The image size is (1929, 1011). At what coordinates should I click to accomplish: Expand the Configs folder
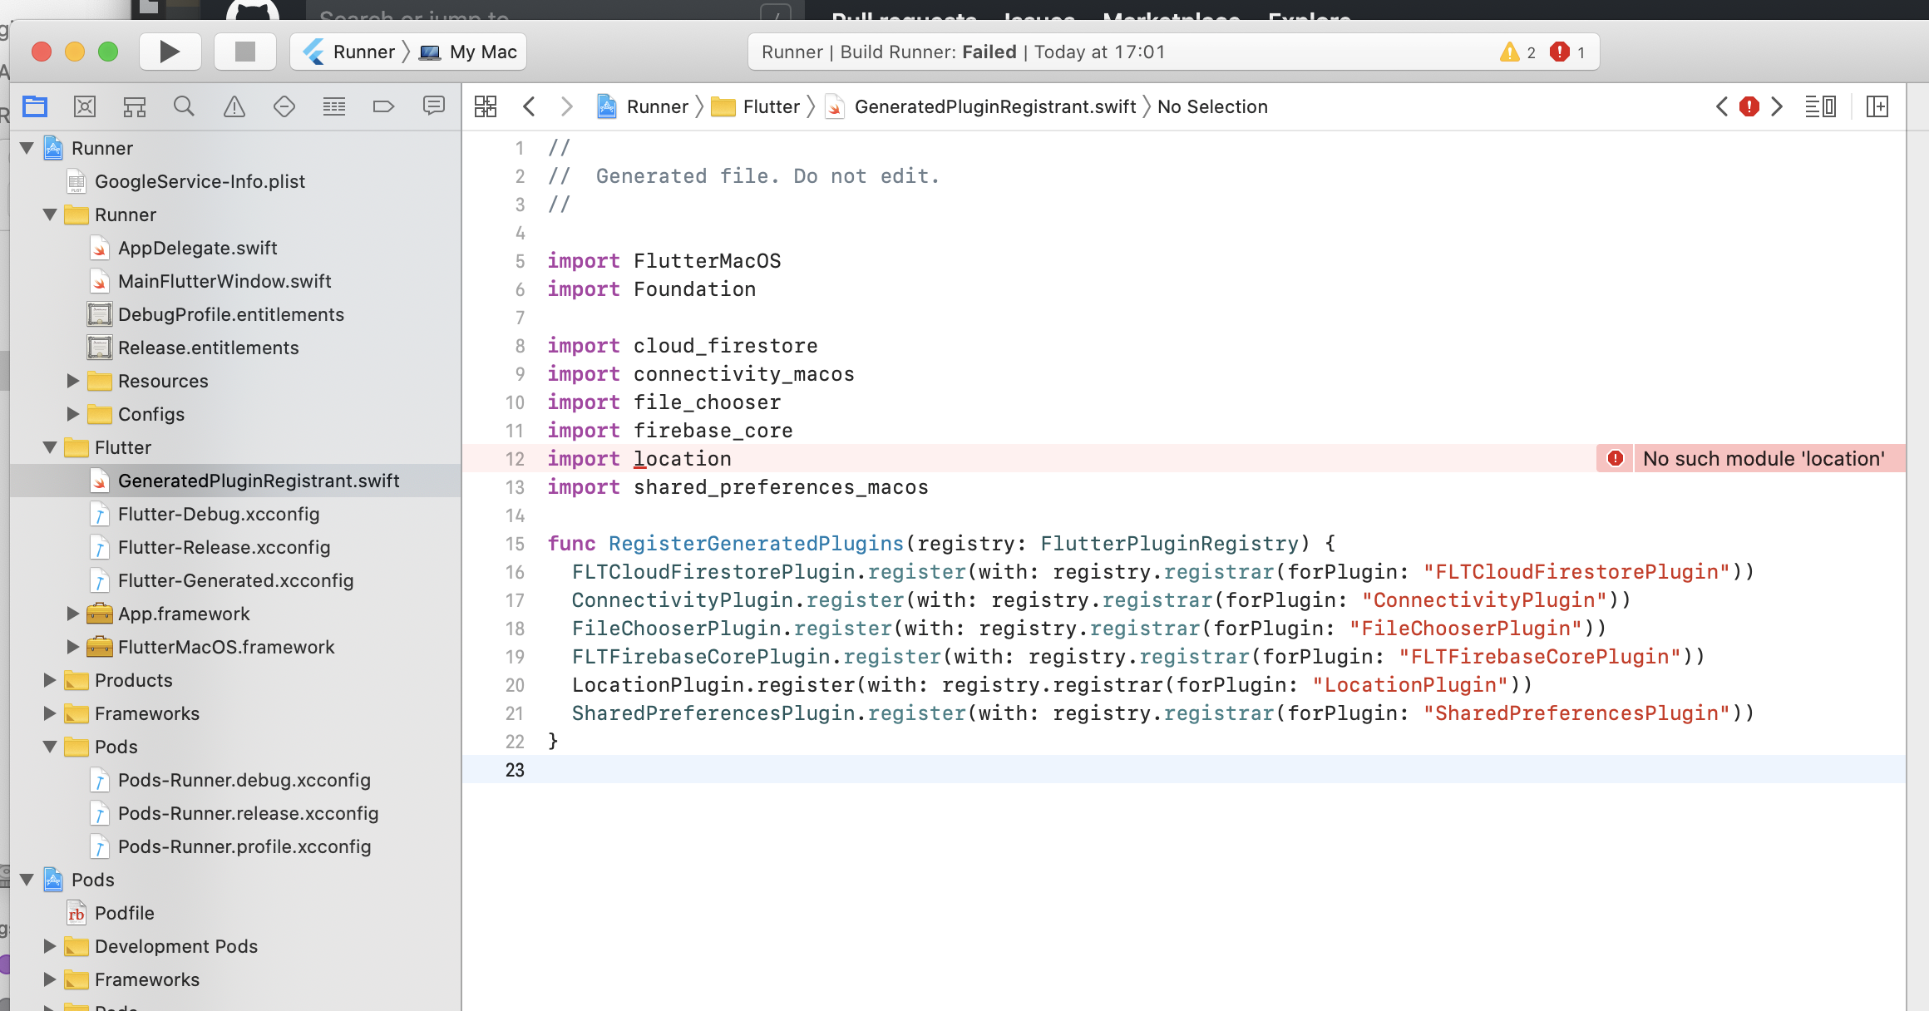point(73,414)
